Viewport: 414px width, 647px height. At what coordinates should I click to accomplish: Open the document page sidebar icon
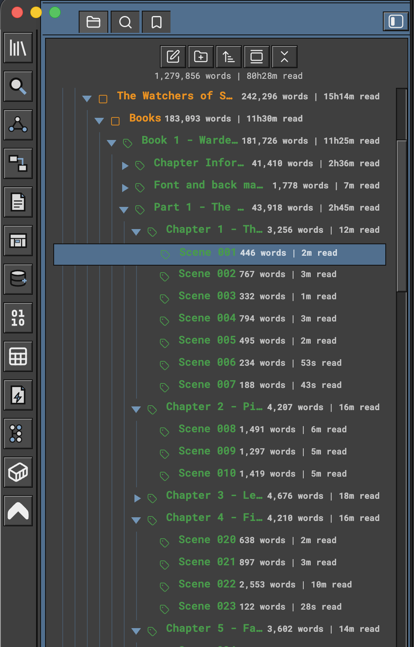18,202
